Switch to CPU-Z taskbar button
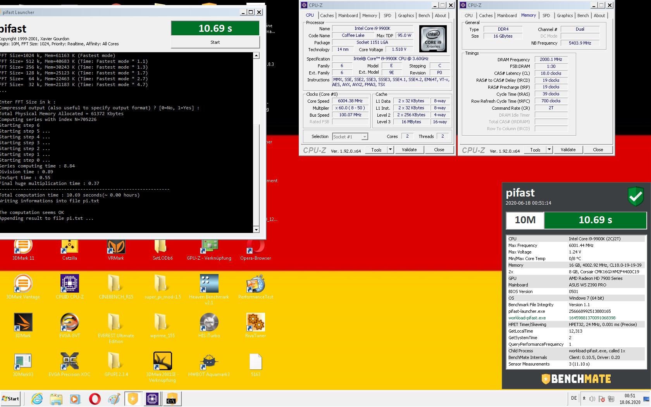Screen dimensions: 651x407 tap(152, 399)
